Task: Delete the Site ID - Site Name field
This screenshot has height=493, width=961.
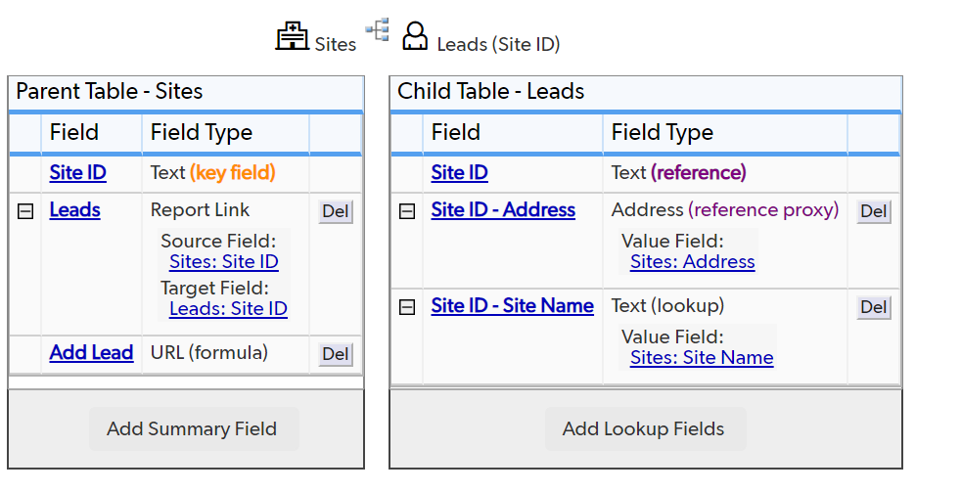Action: [x=873, y=307]
